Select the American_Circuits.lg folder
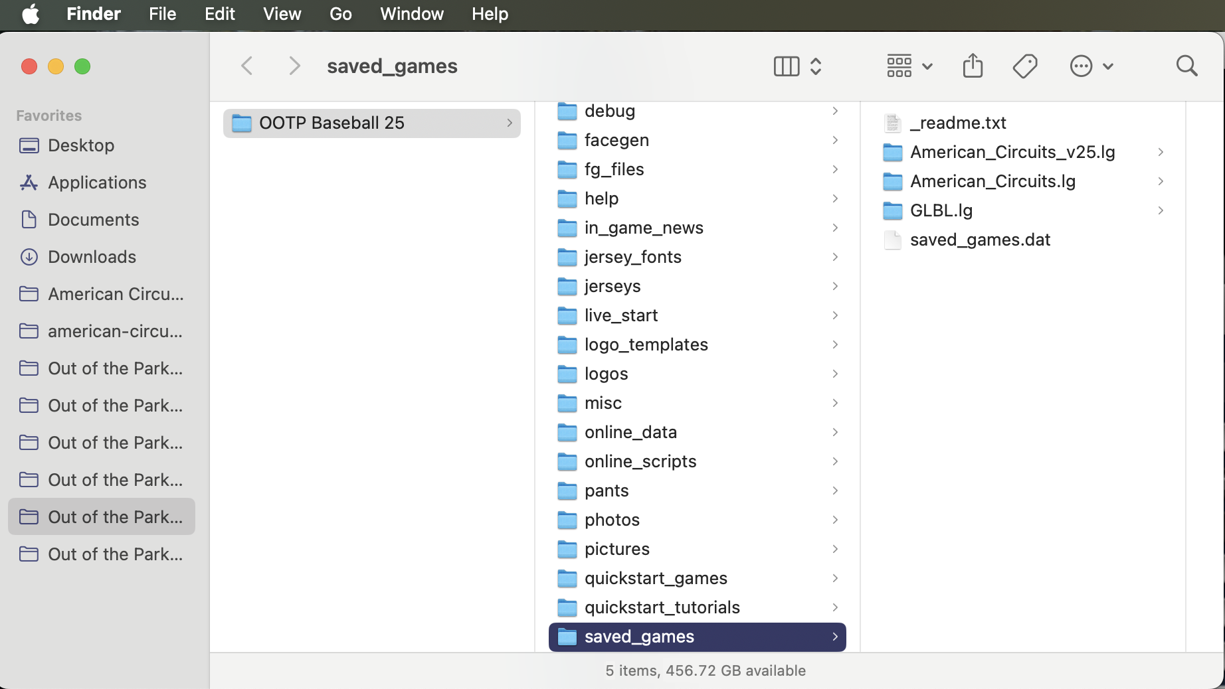Image resolution: width=1225 pixels, height=689 pixels. pos(1023,181)
